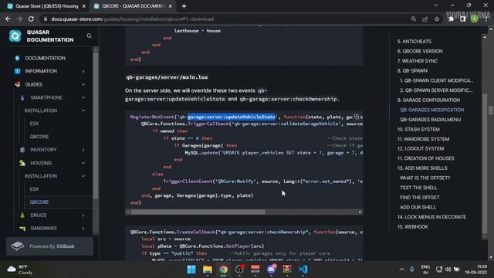Close the Quasar Store Housing tab
494x278 pixels.
coord(84,6)
